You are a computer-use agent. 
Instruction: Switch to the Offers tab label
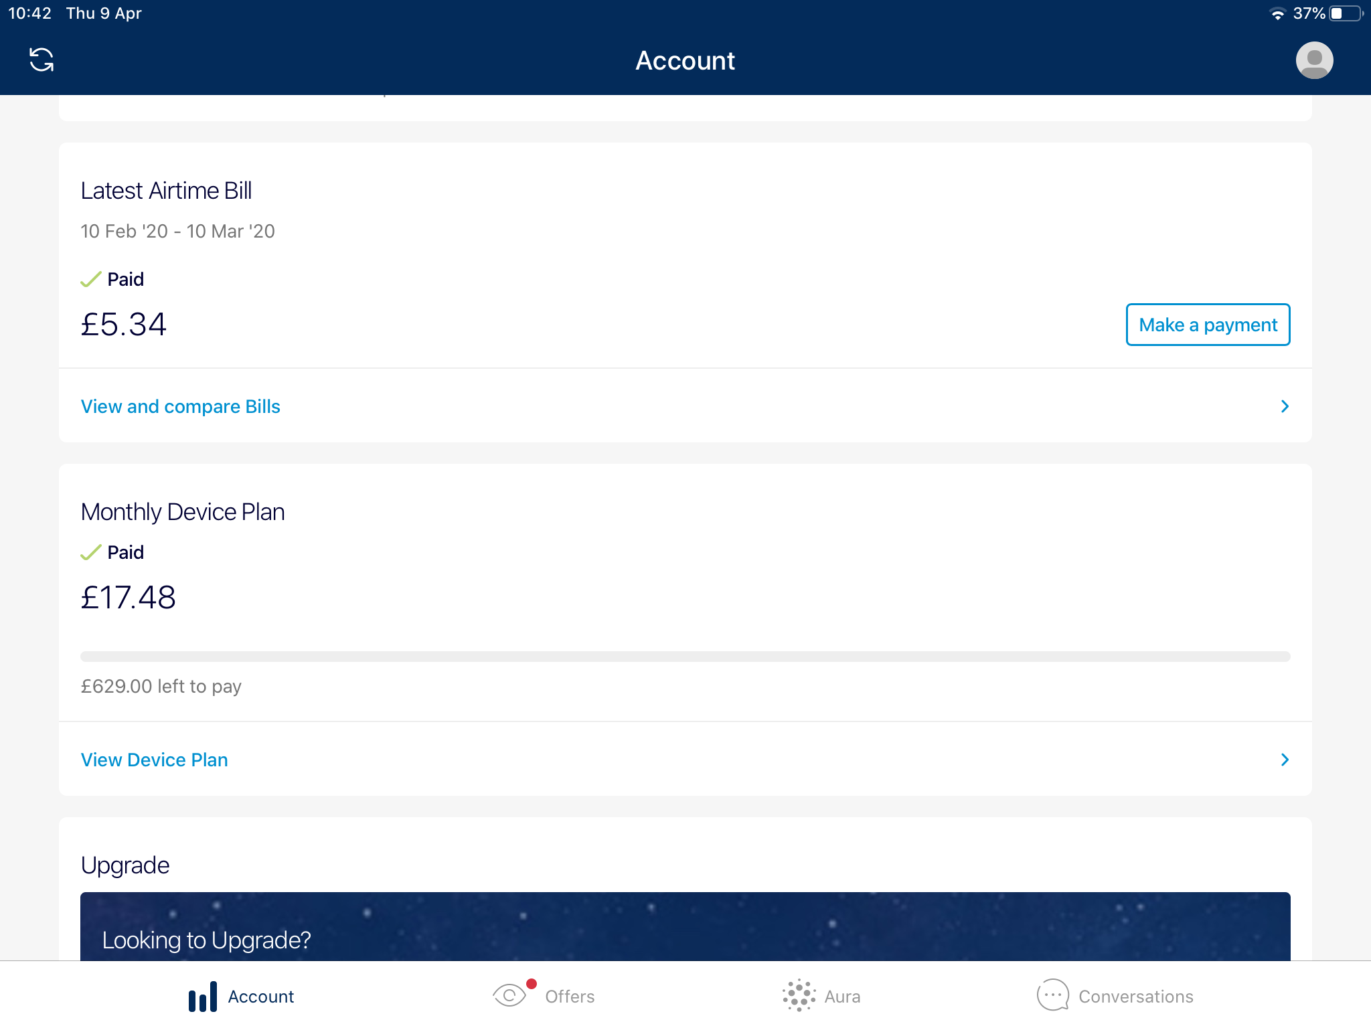[x=570, y=997]
